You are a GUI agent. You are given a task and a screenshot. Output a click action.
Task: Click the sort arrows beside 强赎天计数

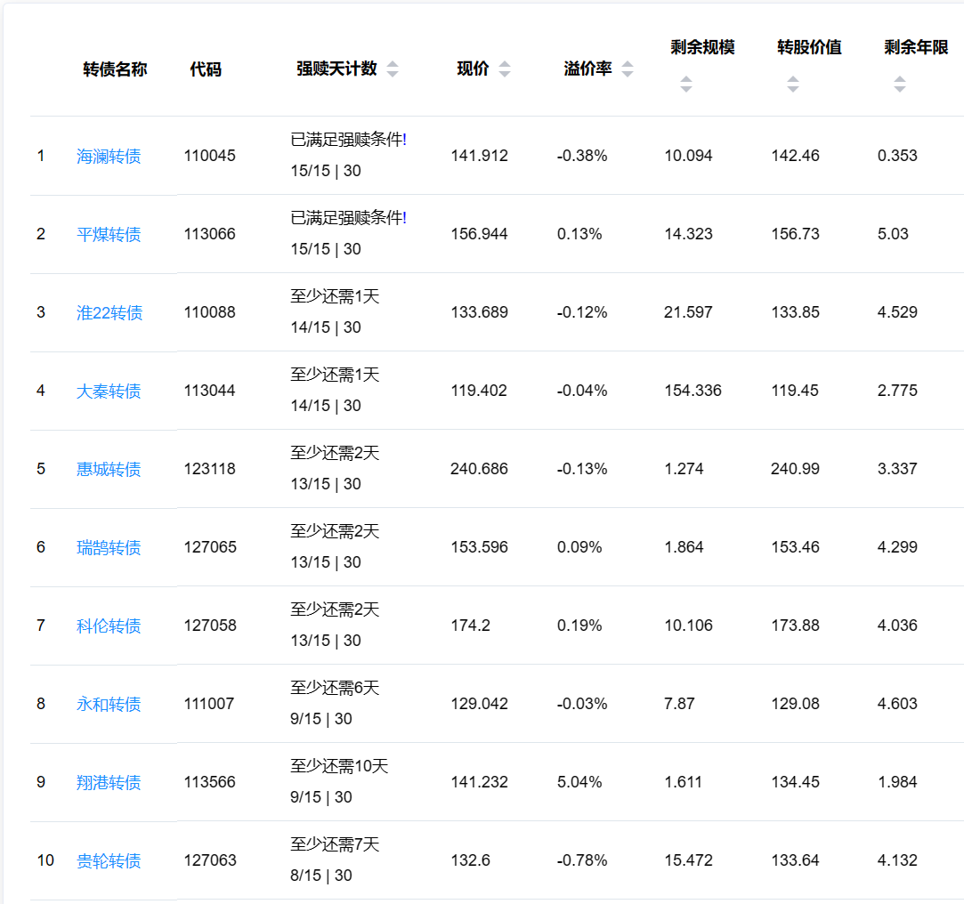(392, 69)
